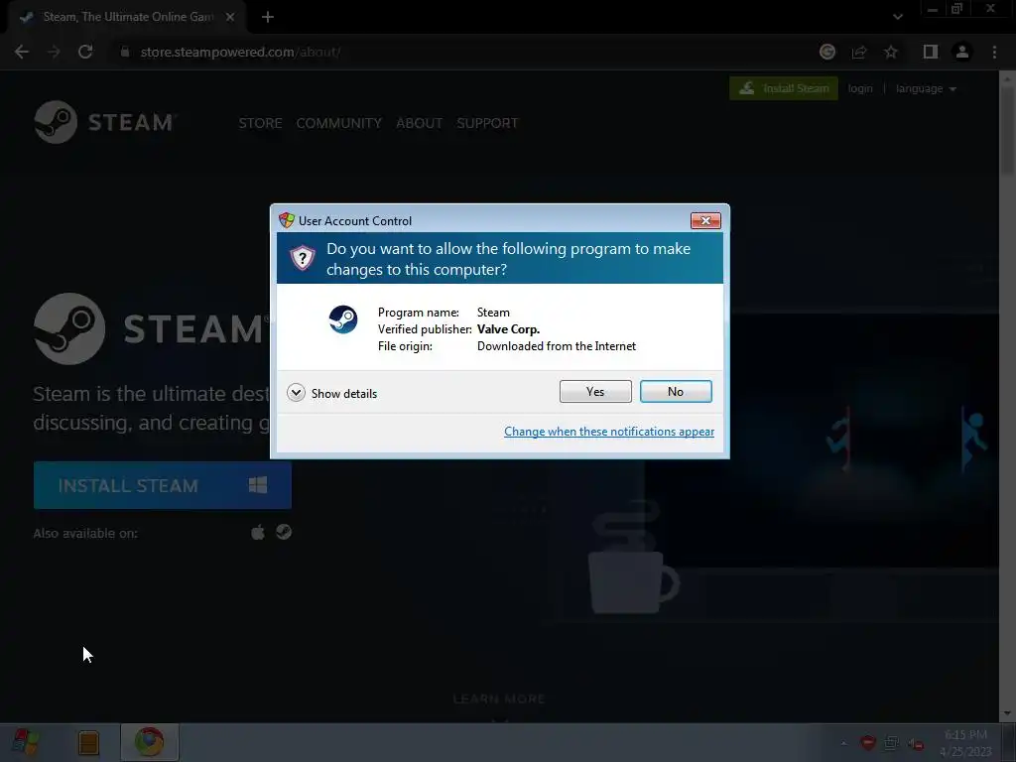Click the taskbar clock showing 6:15 PM
1016x762 pixels.
coord(965,742)
